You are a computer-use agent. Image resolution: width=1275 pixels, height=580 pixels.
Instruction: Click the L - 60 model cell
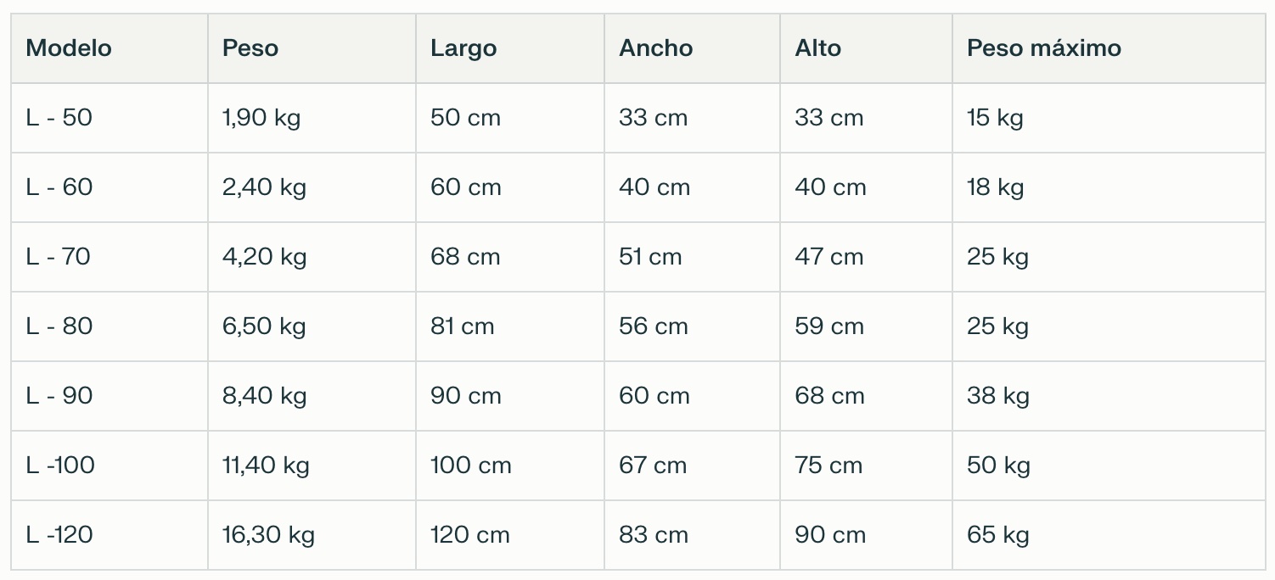coord(59,187)
